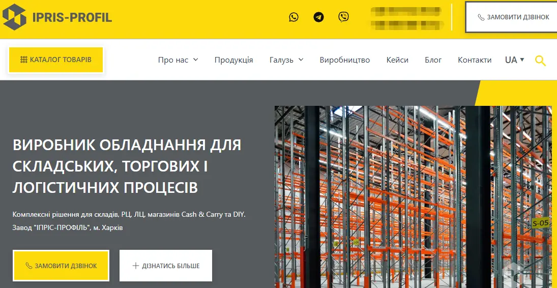Image resolution: width=557 pixels, height=288 pixels.
Task: Go to the 'Контакти' page
Action: (475, 60)
